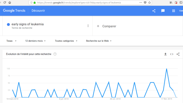Click the blue search term color dot
183x103 pixels.
[8, 24]
